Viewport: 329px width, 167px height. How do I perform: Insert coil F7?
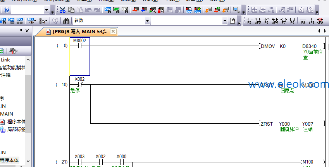tap(284, 20)
